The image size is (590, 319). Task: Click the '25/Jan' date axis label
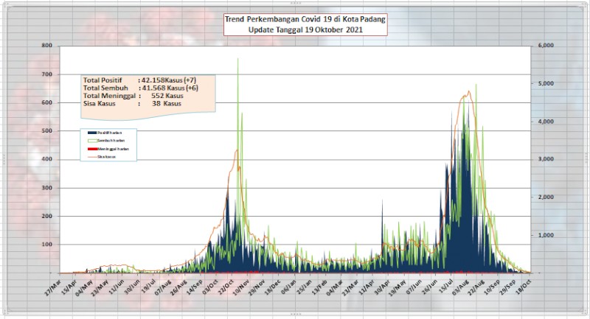304,287
